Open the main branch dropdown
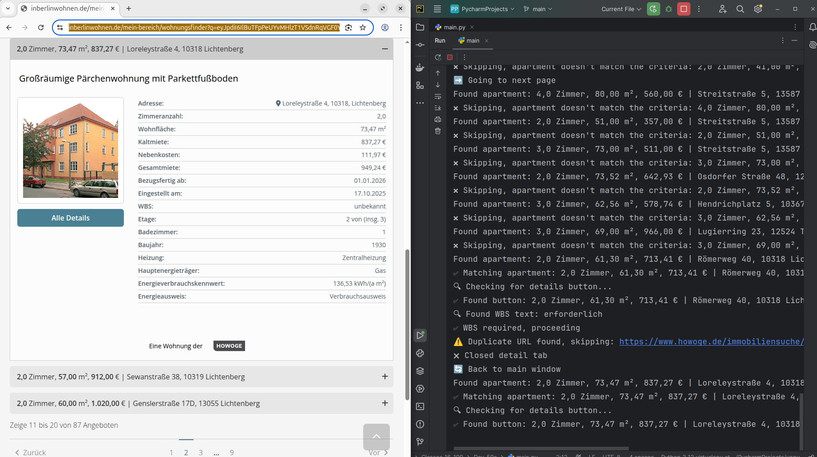 click(x=538, y=9)
